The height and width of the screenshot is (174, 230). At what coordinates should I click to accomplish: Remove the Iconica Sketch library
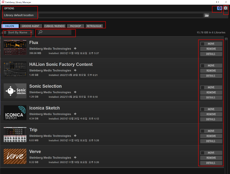point(211,114)
